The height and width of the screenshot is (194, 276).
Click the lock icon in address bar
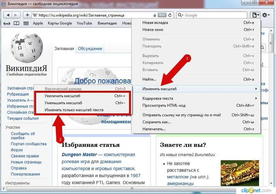pyautogui.click(x=155, y=15)
